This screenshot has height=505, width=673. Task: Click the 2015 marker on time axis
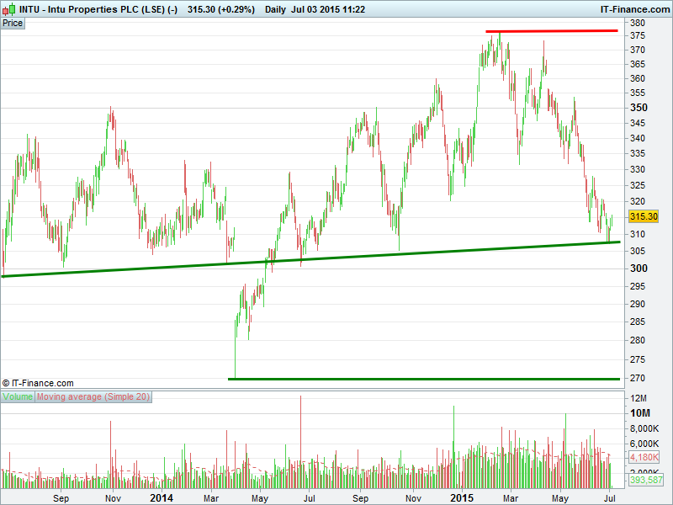click(462, 497)
